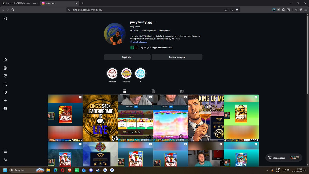Open Instagram search magnifier in sidebar
Image resolution: width=309 pixels, height=174 pixels.
(x=5, y=84)
